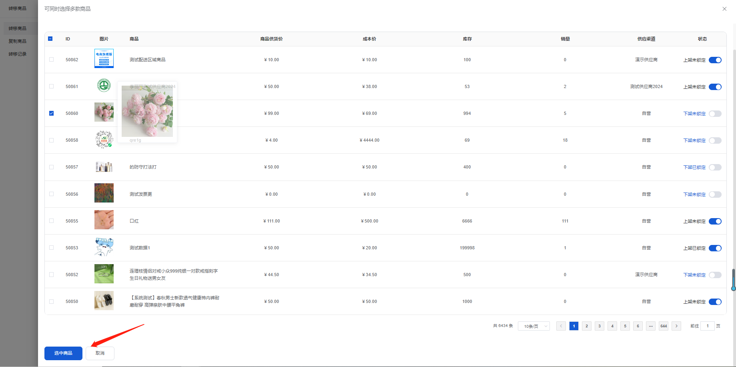The width and height of the screenshot is (736, 367).
Task: Click product name 测试发票更
Action: click(x=141, y=194)
